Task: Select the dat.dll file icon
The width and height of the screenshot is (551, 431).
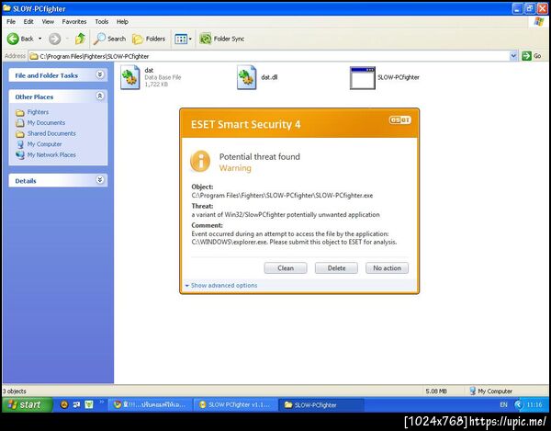Action: pyautogui.click(x=247, y=77)
